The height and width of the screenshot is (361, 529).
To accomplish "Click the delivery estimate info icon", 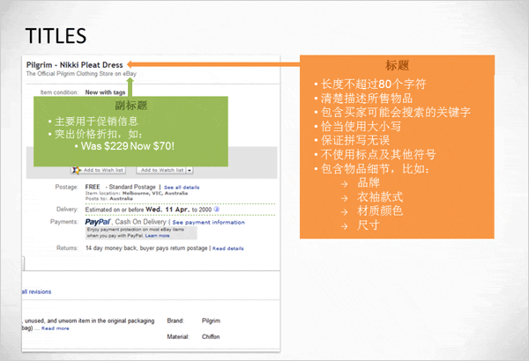I will click(217, 210).
